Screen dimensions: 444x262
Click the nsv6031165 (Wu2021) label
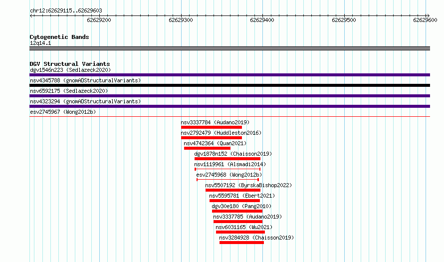pyautogui.click(x=244, y=227)
